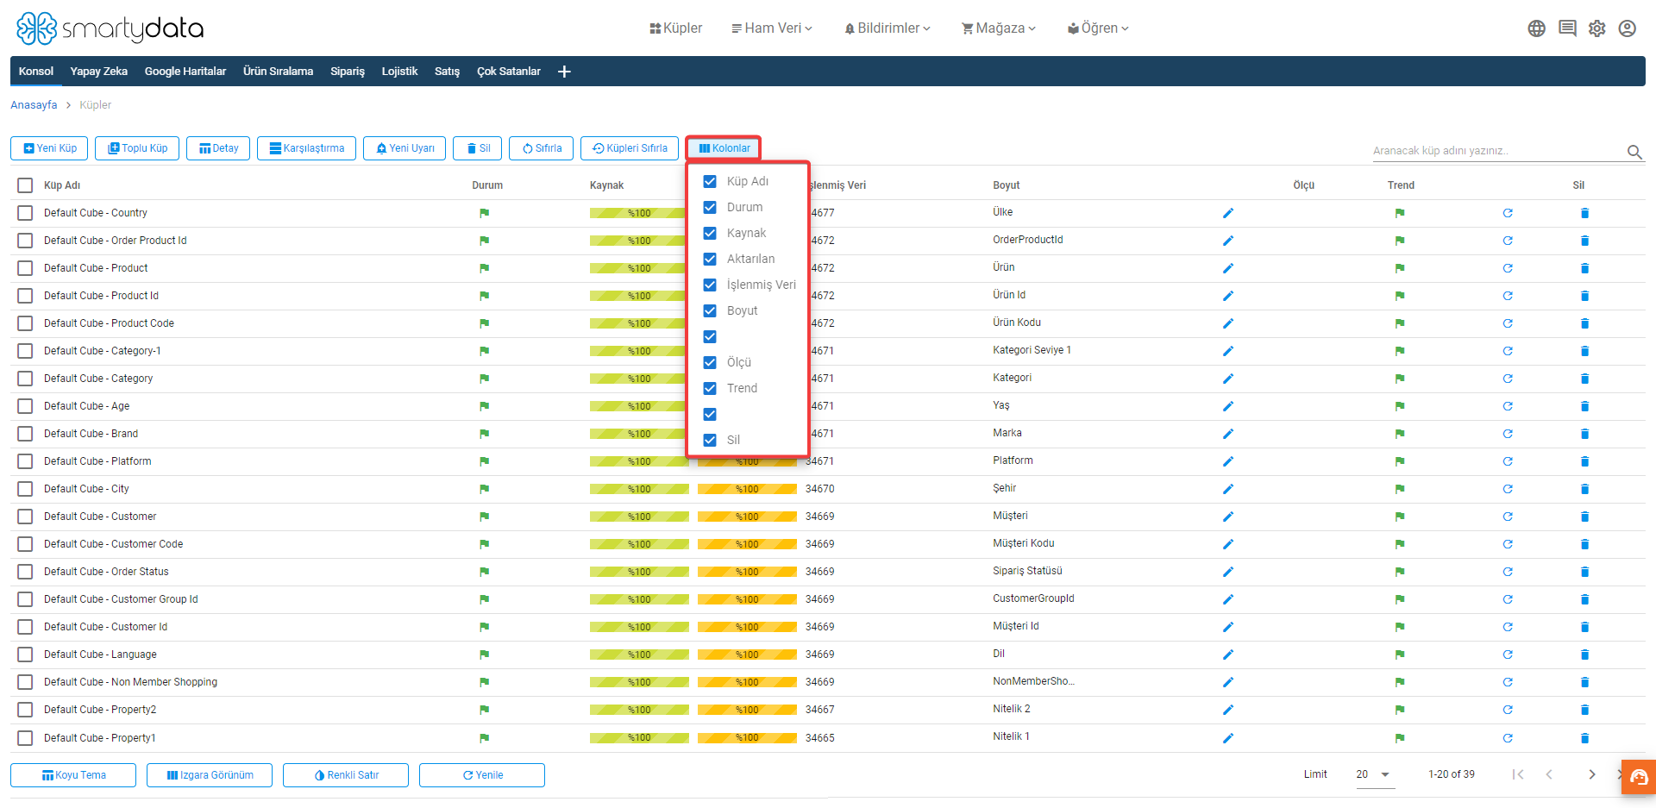Image resolution: width=1656 pixels, height=808 pixels.
Task: Focus the cube name search field
Action: (1496, 151)
